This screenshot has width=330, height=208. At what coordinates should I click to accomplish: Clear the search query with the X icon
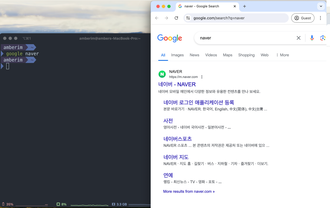(299, 38)
